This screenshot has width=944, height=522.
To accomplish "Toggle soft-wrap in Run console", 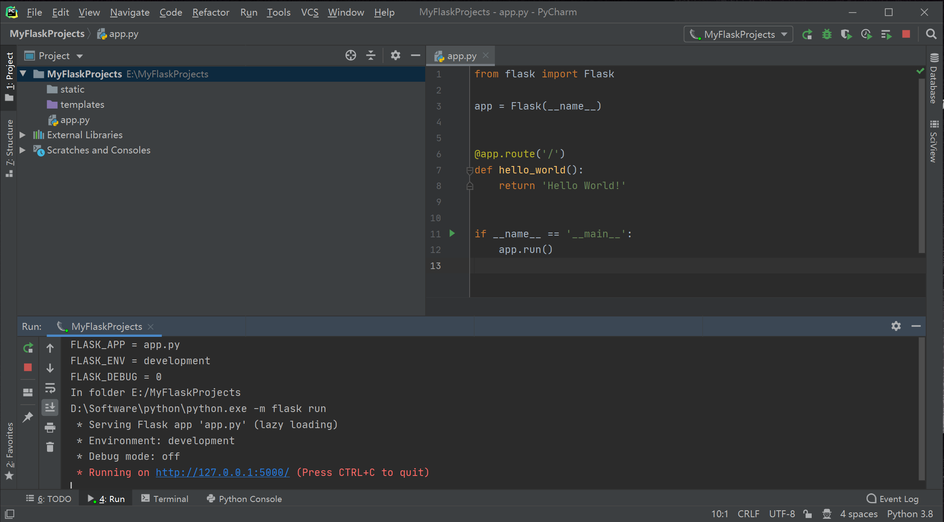I will (50, 388).
